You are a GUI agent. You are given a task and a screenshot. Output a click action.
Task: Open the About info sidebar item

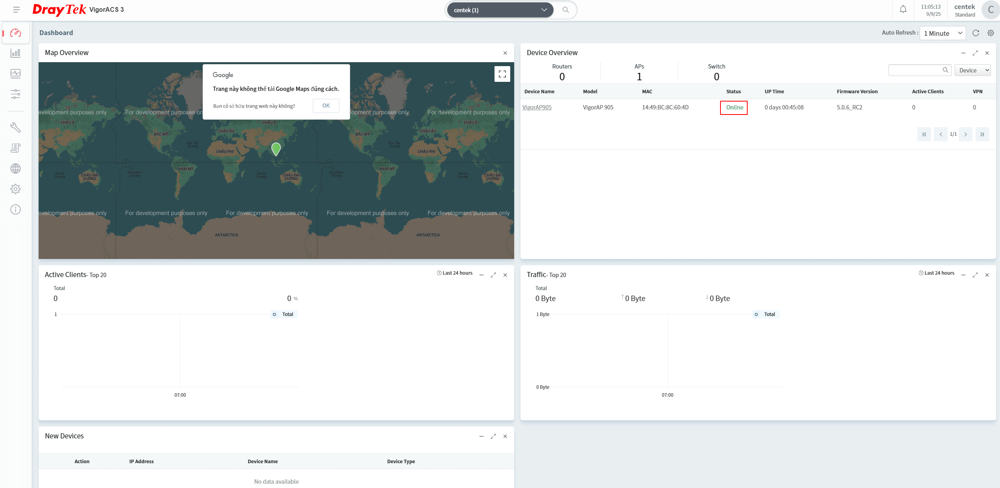click(15, 209)
